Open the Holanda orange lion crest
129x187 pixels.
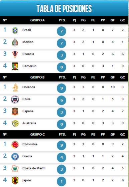15,87
